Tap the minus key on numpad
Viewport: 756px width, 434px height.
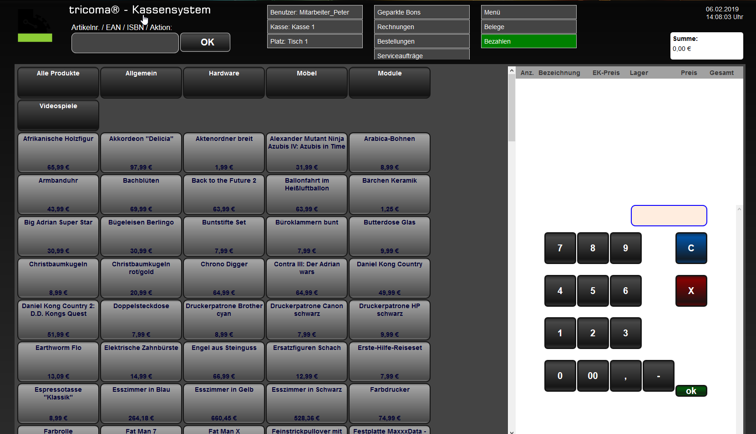click(658, 376)
